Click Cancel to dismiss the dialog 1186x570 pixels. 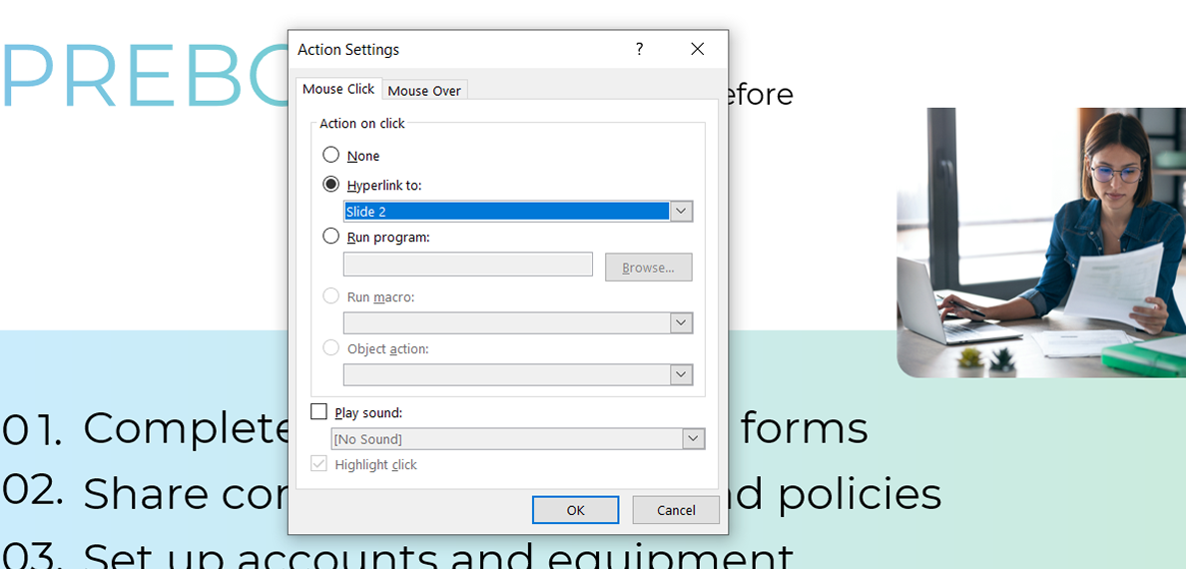[x=676, y=510]
